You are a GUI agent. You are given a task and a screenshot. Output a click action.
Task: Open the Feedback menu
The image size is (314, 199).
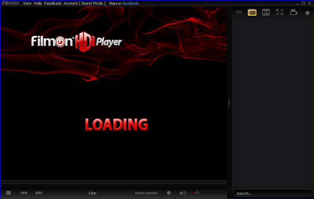tap(53, 3)
